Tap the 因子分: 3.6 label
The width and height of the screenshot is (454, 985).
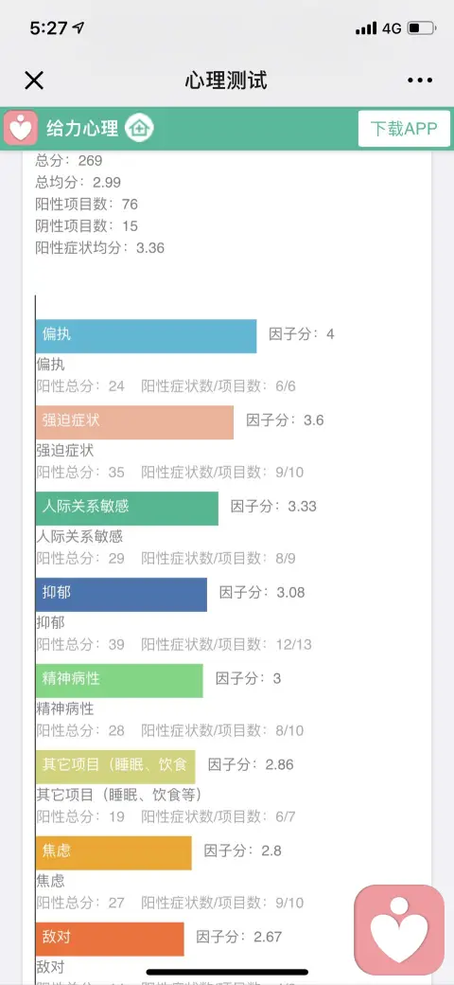coord(286,421)
